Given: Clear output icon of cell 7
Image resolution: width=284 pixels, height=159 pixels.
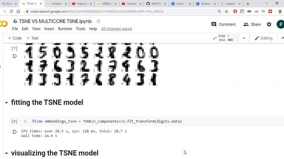Looking at the screenshot, I should click(x=15, y=56).
